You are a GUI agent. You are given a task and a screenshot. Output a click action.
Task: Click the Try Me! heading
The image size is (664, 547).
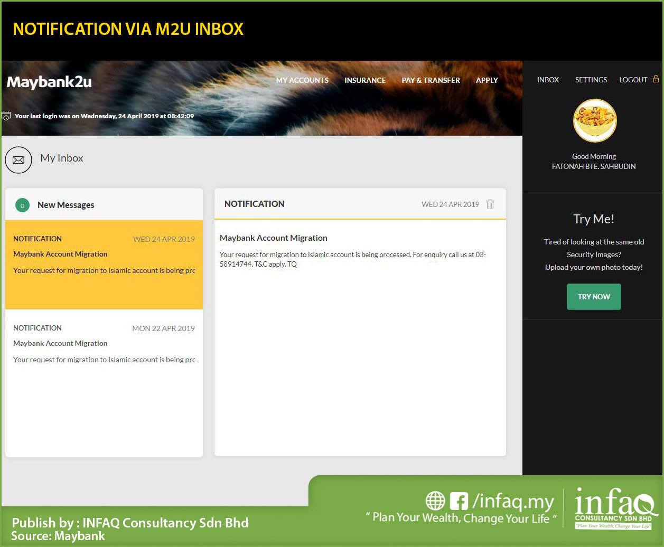(594, 219)
